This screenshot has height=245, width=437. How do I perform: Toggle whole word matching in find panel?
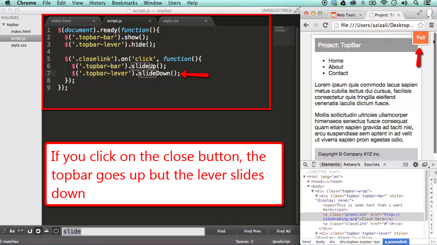(x=20, y=231)
